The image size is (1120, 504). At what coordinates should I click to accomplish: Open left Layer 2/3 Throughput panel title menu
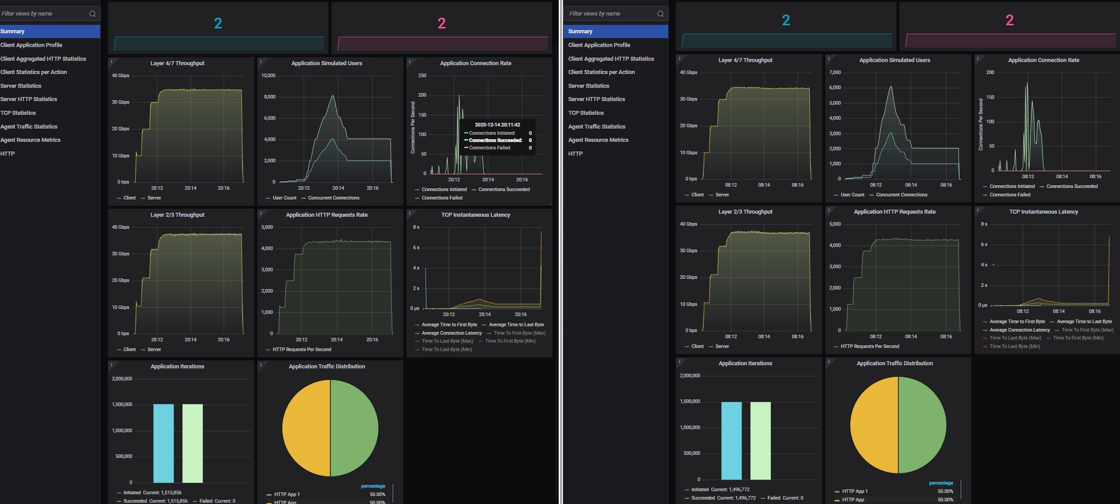click(177, 215)
